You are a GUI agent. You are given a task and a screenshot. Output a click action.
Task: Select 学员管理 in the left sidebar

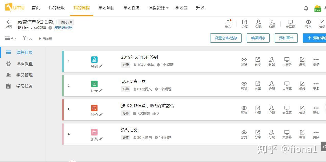[24, 75]
